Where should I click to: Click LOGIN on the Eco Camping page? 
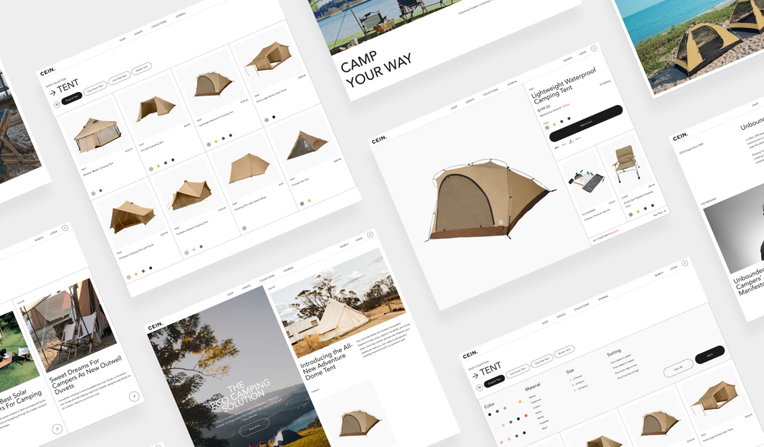tap(359, 239)
